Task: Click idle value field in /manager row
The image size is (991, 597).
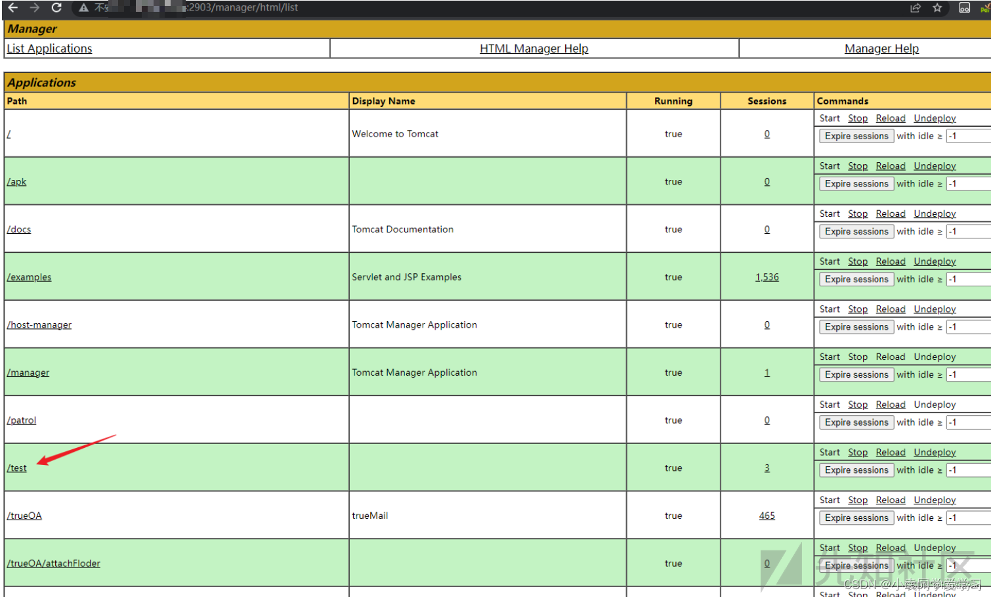Action: pos(969,375)
